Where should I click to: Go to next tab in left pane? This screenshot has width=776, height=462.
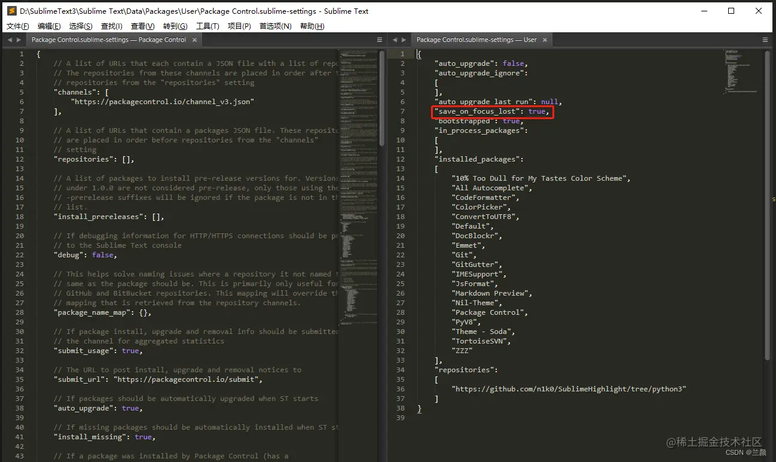[19, 39]
